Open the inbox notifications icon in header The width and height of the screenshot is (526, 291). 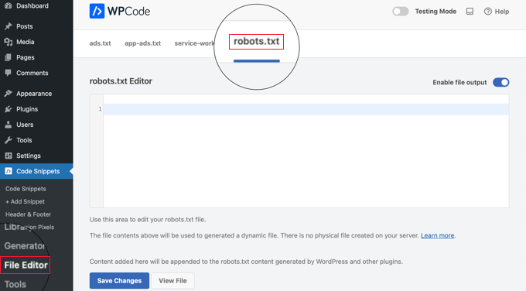[x=470, y=12]
